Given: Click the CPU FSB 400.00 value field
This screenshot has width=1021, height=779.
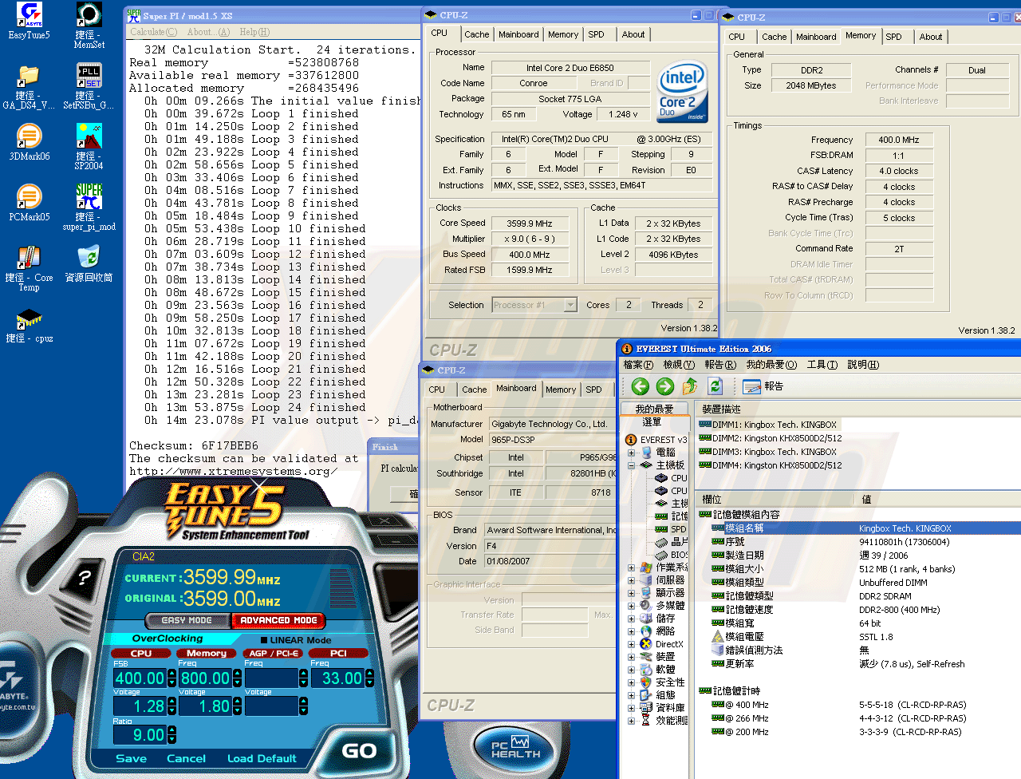Looking at the screenshot, I should coord(140,678).
